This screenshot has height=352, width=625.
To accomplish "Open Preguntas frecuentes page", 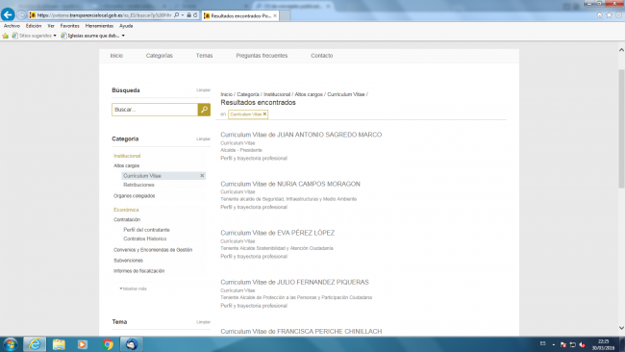I will (262, 56).
